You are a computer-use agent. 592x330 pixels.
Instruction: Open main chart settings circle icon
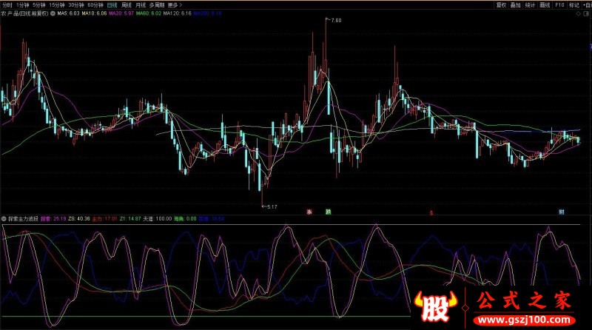53,13
